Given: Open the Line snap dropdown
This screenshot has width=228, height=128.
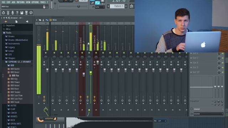Looking at the screenshot, I should [100, 7].
